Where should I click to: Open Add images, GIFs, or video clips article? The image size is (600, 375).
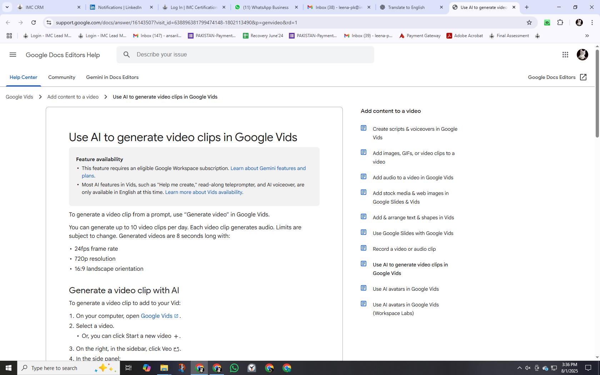(414, 157)
